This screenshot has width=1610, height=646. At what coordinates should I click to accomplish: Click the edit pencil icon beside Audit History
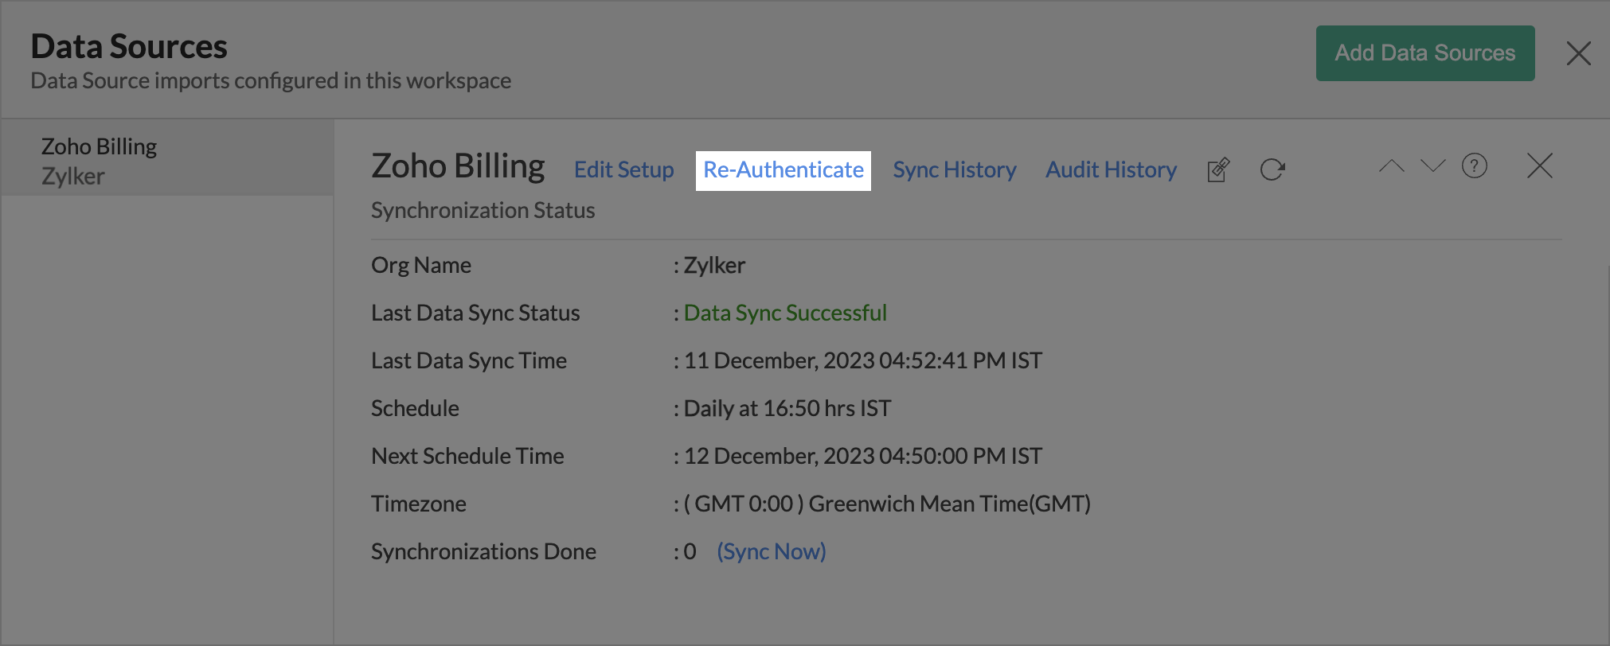pos(1218,169)
